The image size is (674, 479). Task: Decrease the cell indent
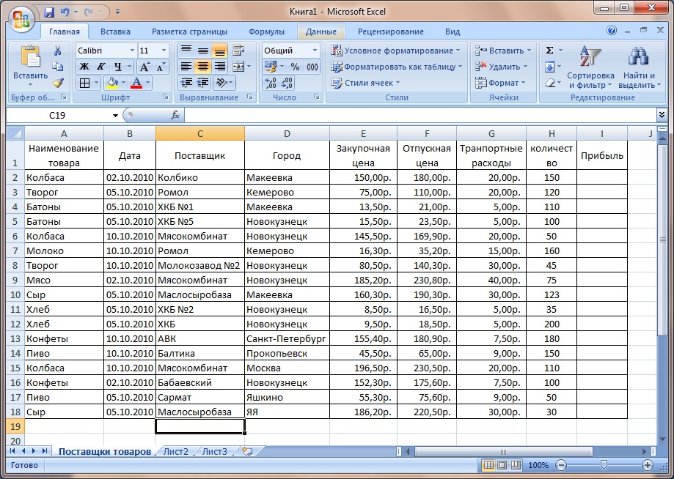click(x=186, y=83)
